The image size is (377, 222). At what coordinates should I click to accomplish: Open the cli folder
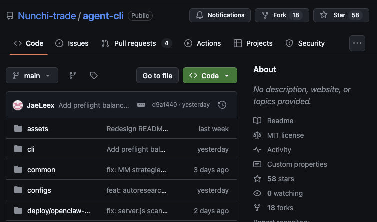coord(31,149)
